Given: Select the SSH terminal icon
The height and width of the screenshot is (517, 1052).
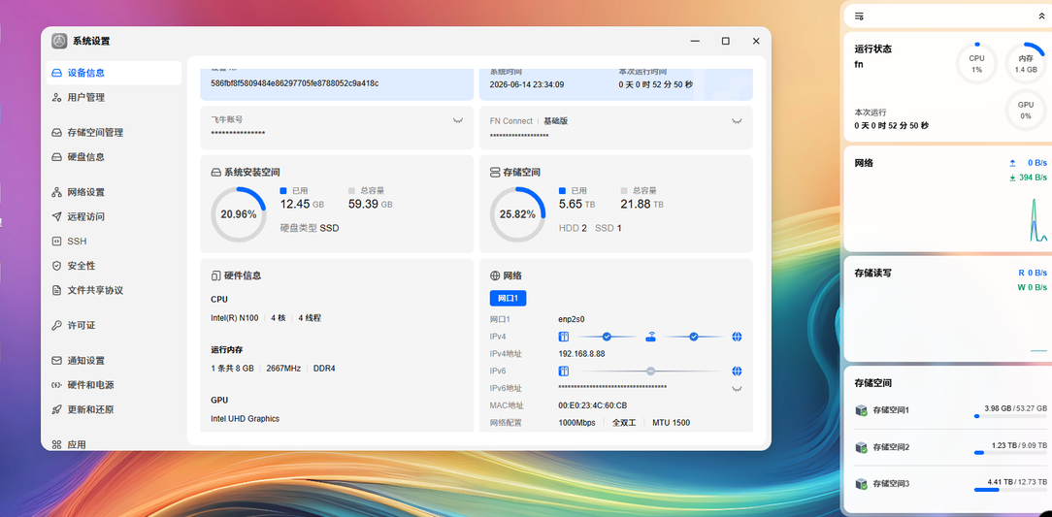Looking at the screenshot, I should pos(57,242).
